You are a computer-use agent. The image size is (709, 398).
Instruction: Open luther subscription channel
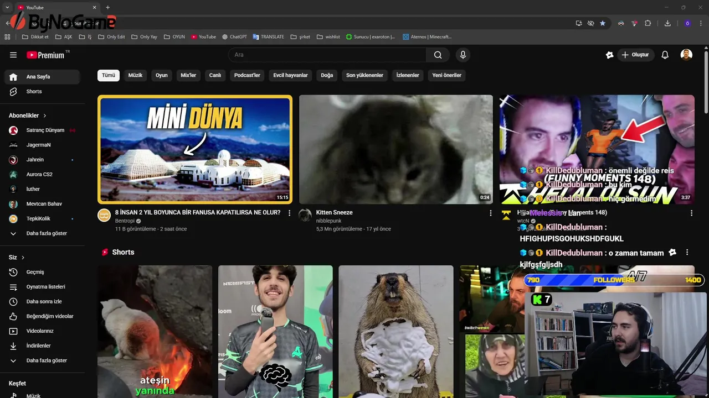[x=42, y=189]
